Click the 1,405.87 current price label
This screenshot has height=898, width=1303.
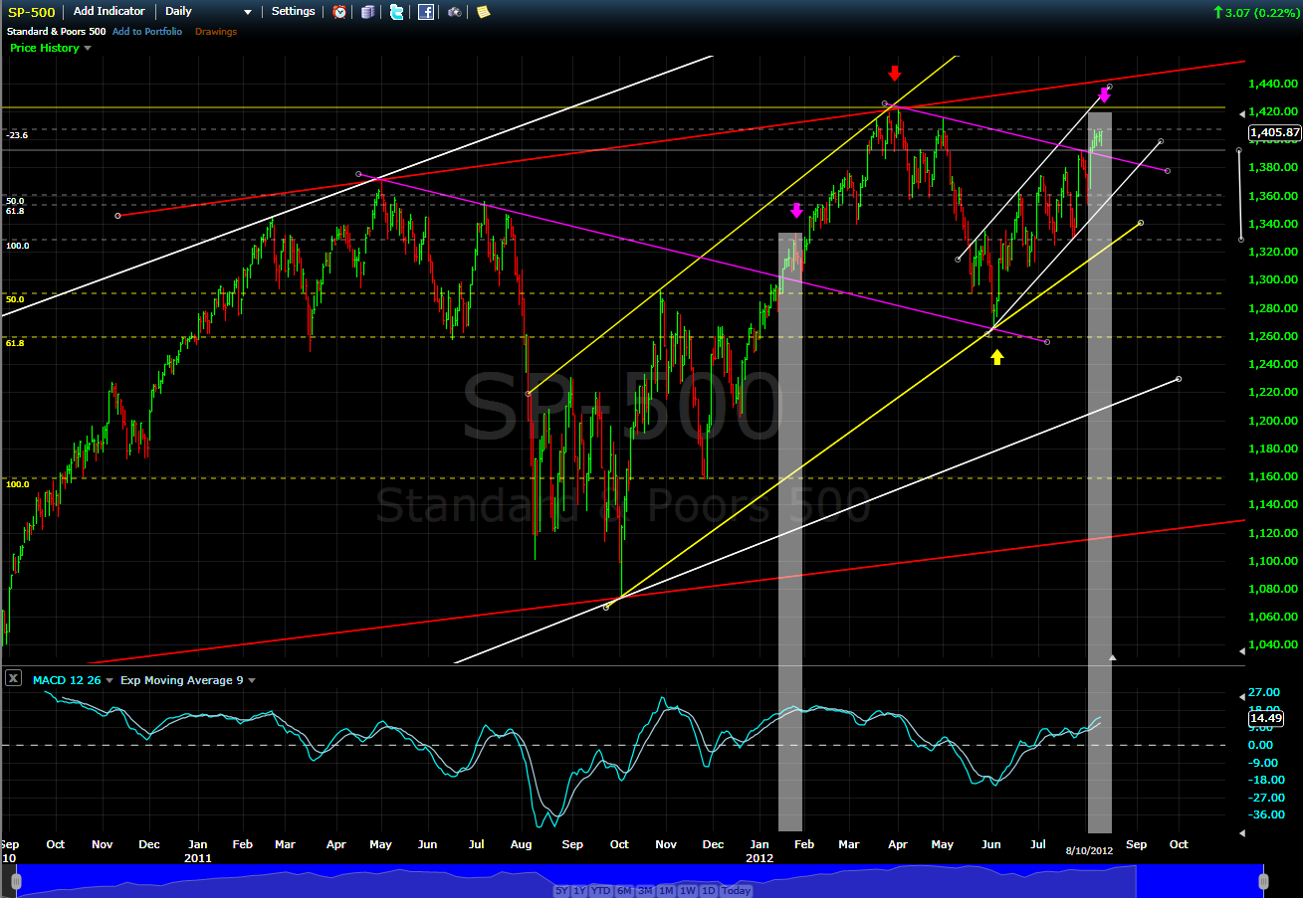(x=1274, y=132)
